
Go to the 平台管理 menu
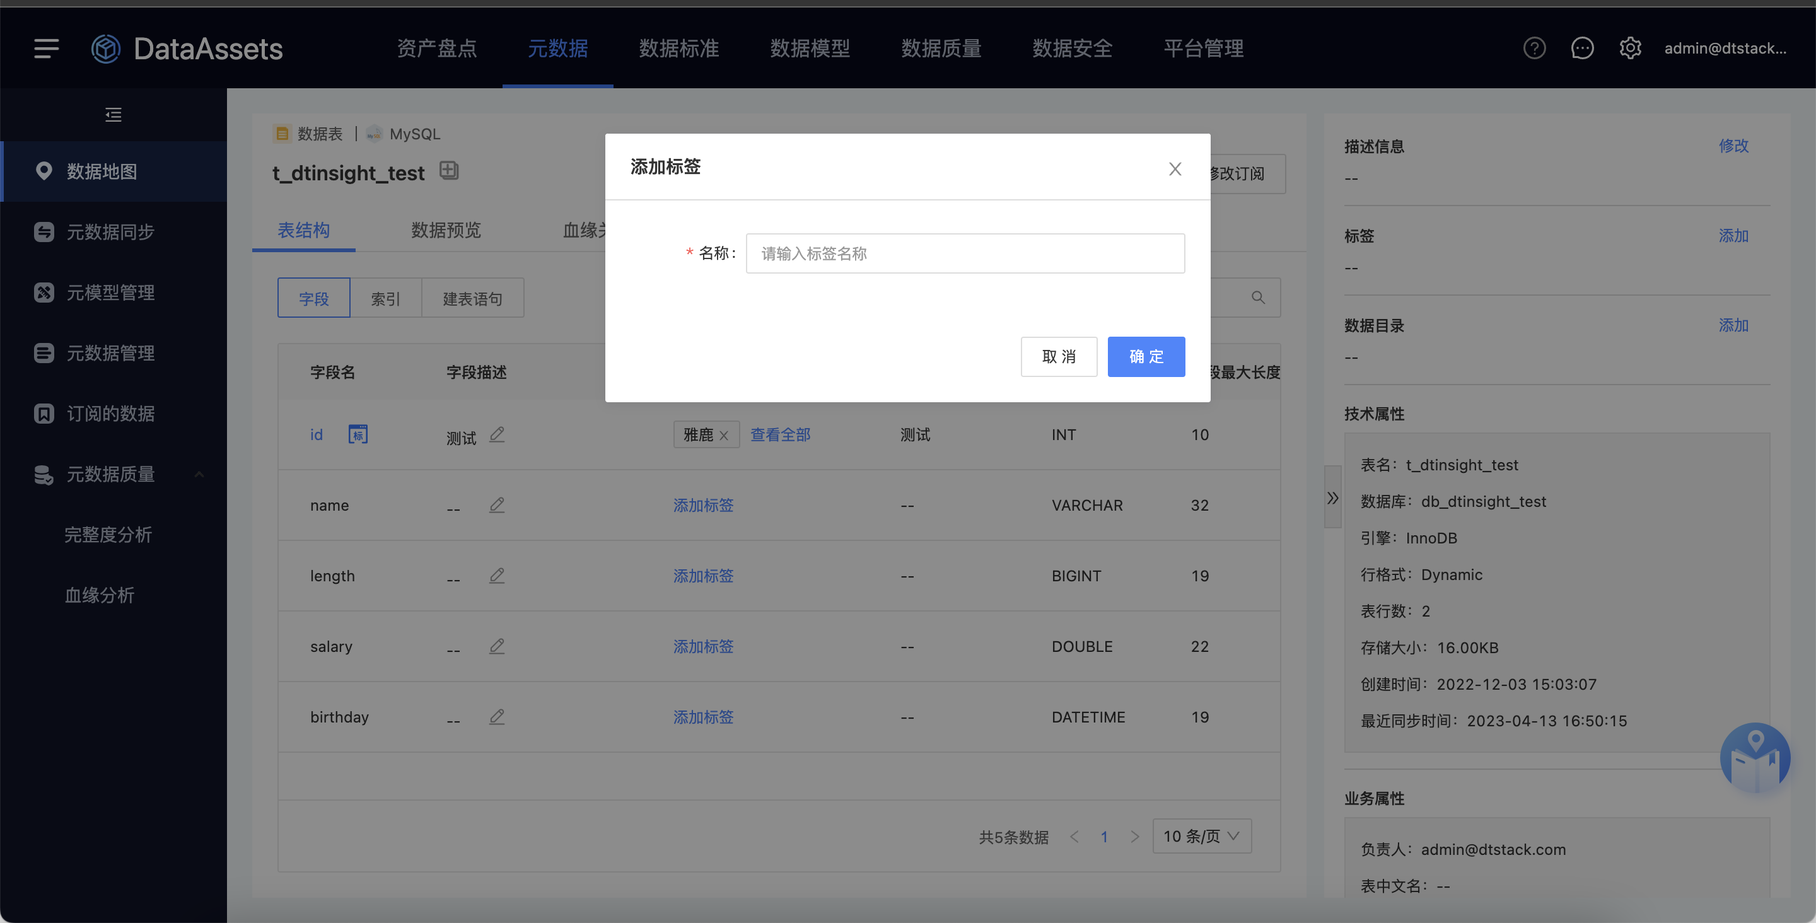point(1203,48)
